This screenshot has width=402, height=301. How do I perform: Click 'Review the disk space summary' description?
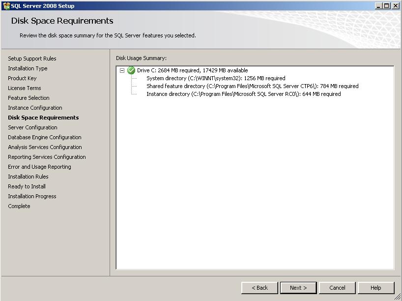click(x=108, y=35)
